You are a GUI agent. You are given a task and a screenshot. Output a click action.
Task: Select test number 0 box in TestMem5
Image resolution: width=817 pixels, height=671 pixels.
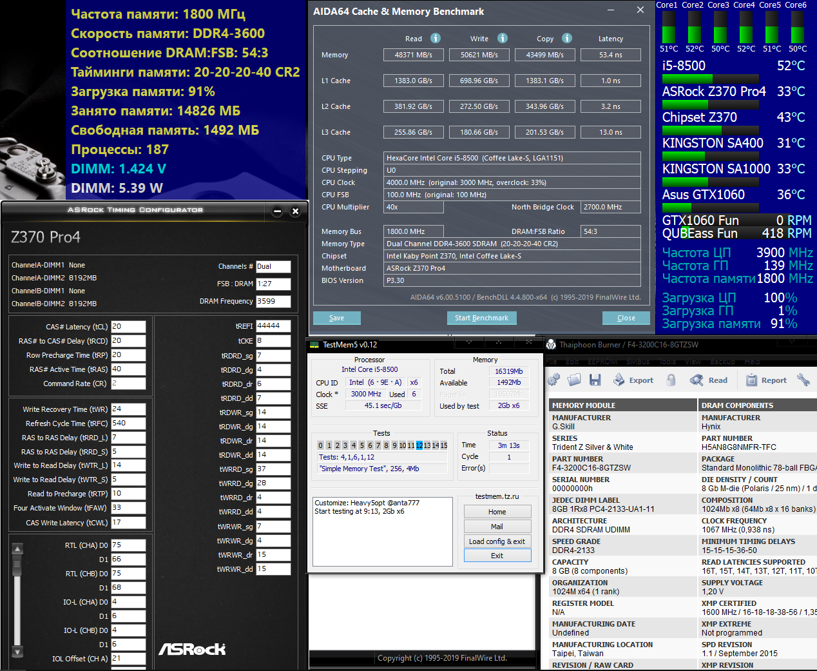321,445
